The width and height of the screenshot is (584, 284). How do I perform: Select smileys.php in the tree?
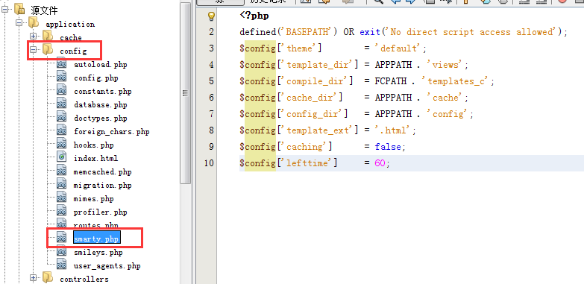98,253
